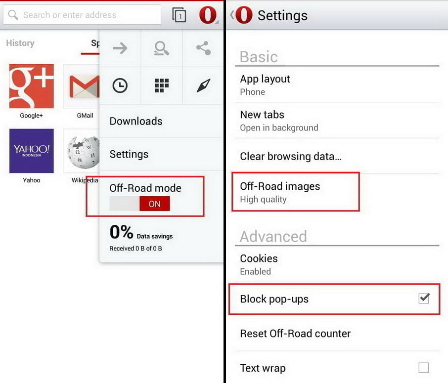This screenshot has width=448, height=383.
Task: Click the Search or enter address field
Action: 82,14
